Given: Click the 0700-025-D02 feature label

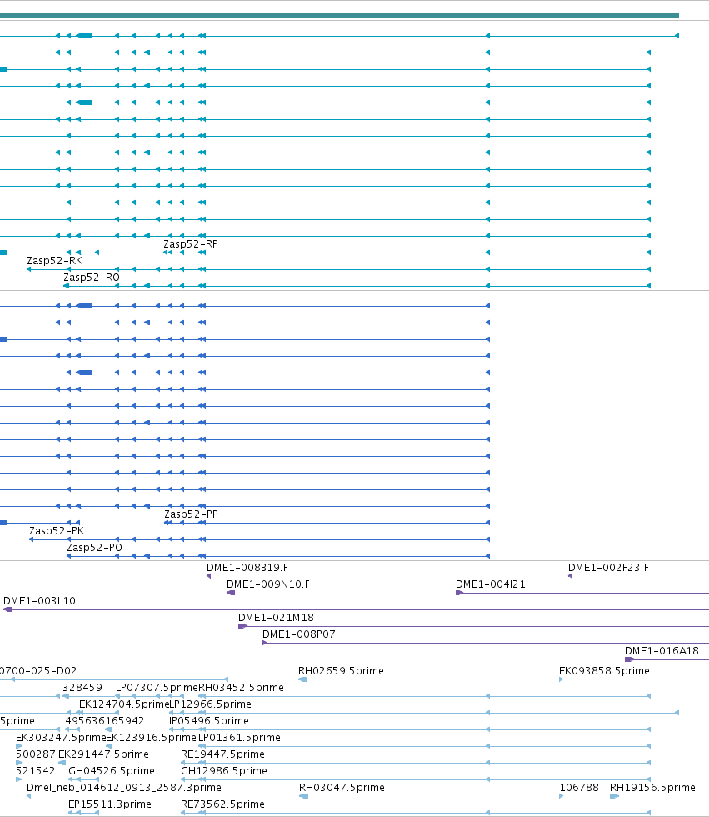Looking at the screenshot, I should coord(38,671).
